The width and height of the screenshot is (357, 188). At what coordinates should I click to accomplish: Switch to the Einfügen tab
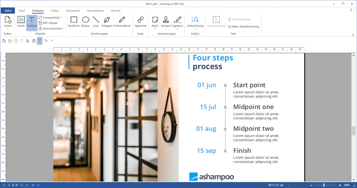(38, 11)
